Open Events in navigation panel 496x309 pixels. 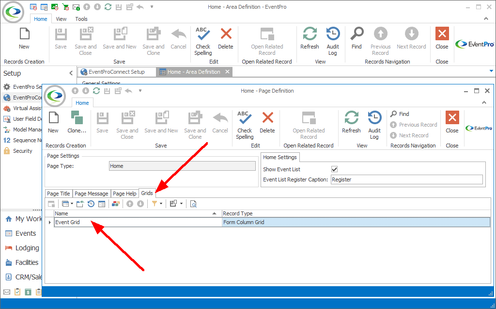pos(26,234)
